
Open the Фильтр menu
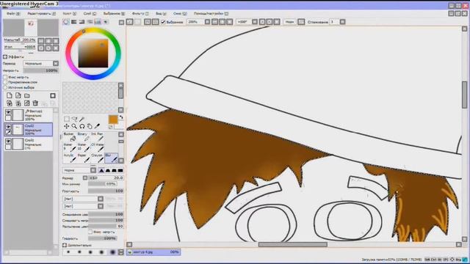pyautogui.click(x=140, y=13)
